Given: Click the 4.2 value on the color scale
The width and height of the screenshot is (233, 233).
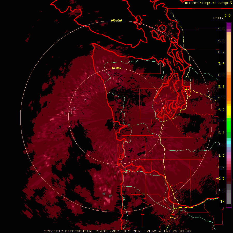Looking at the screenshot, I should [x=221, y=110].
